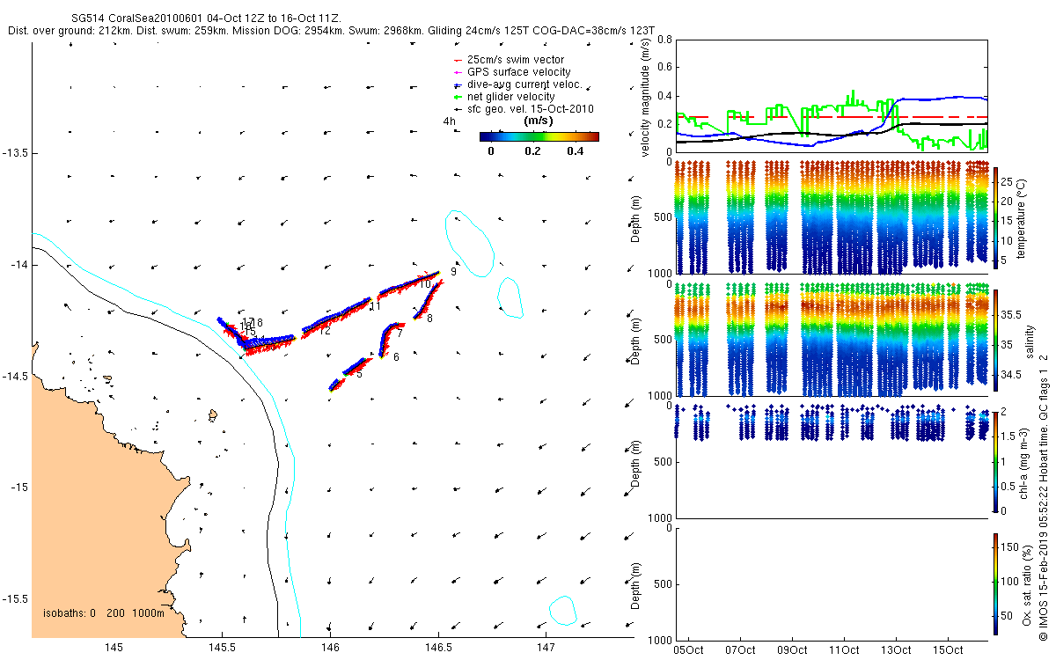Screen dimensions: 1056x660
Task: Click the '-14.5' latitude tick label
Action: 15,376
